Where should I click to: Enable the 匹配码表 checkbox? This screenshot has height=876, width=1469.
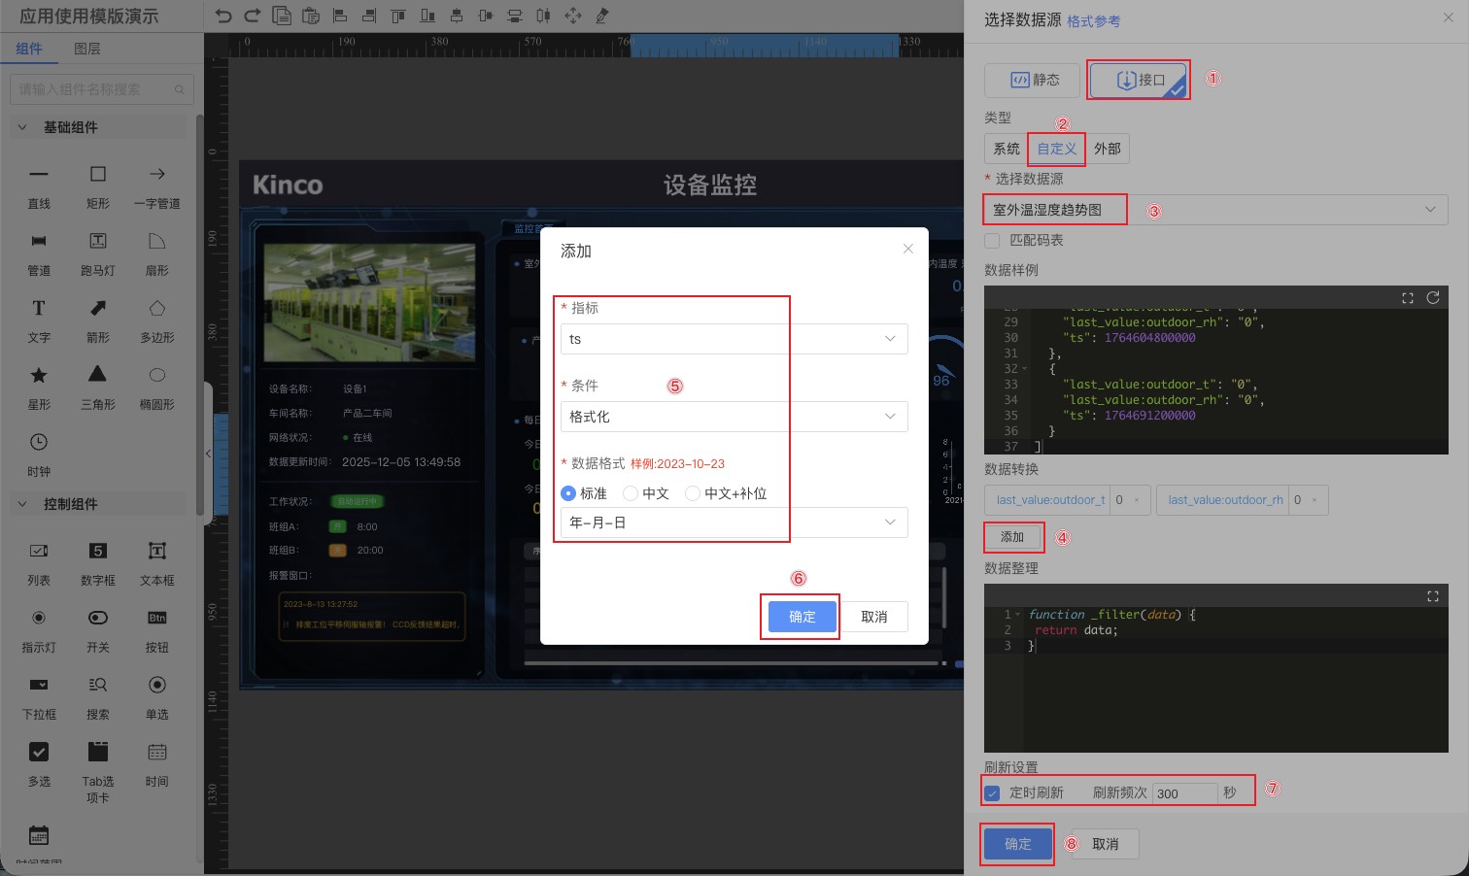pos(992,240)
